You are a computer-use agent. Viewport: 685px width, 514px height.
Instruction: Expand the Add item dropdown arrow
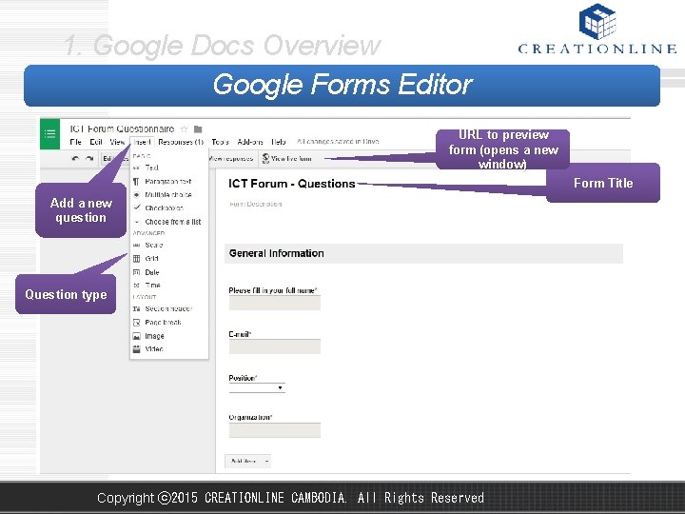[266, 461]
